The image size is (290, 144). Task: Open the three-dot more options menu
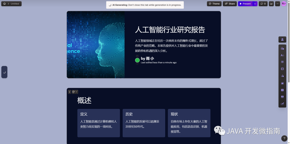(x=277, y=4)
